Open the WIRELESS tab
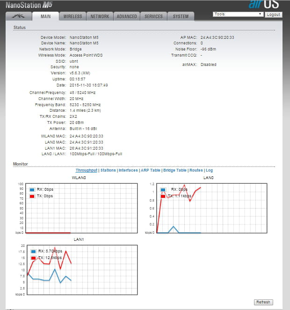This screenshot has height=310, width=290. (72, 16)
